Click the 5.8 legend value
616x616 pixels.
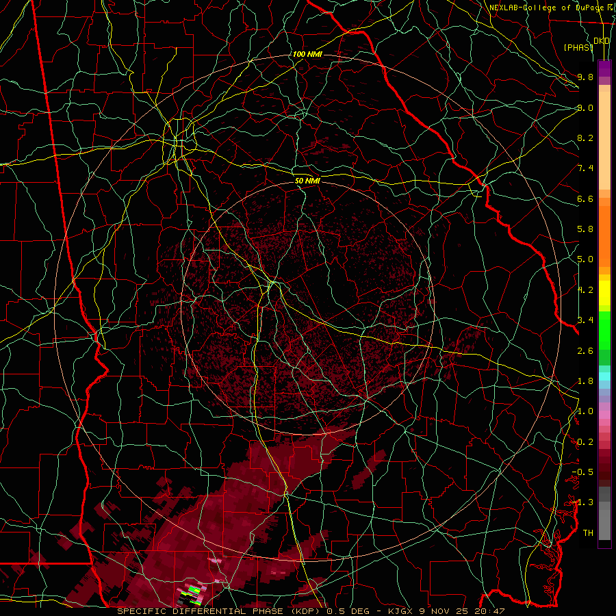(585, 229)
